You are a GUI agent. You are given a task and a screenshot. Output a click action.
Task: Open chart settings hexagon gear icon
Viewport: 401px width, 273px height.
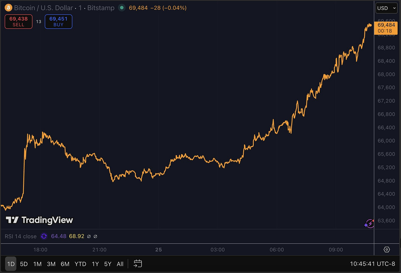pyautogui.click(x=387, y=250)
